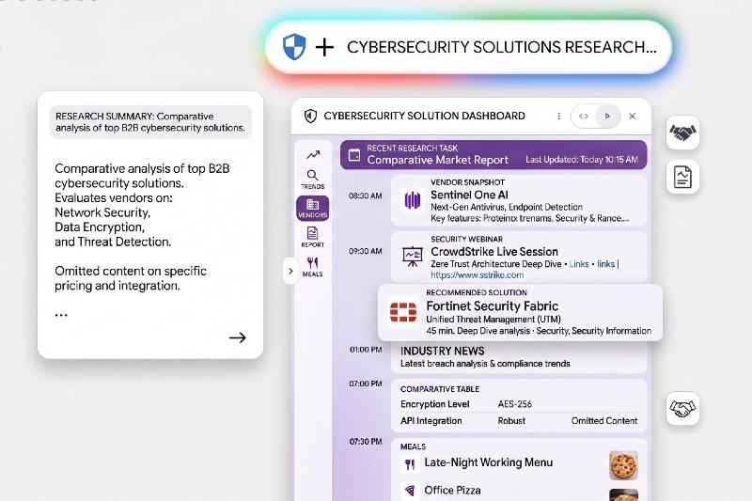Click the capitalized Links link in CrowdStrike card

click(579, 264)
